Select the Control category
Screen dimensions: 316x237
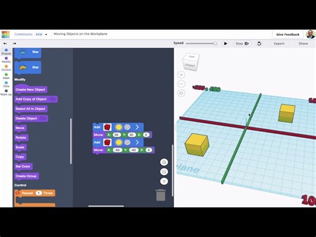[6, 68]
